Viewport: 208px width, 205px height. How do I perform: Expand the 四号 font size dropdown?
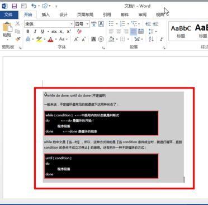click(x=87, y=24)
